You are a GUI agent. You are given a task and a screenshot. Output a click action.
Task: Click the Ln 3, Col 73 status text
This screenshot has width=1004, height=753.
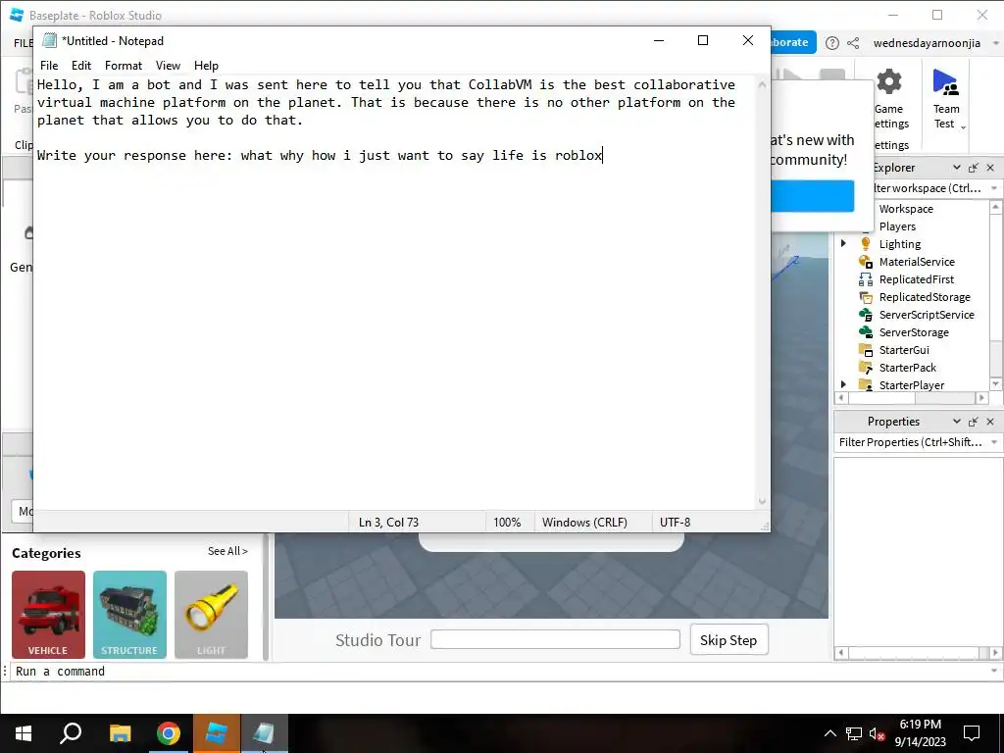[x=388, y=523]
